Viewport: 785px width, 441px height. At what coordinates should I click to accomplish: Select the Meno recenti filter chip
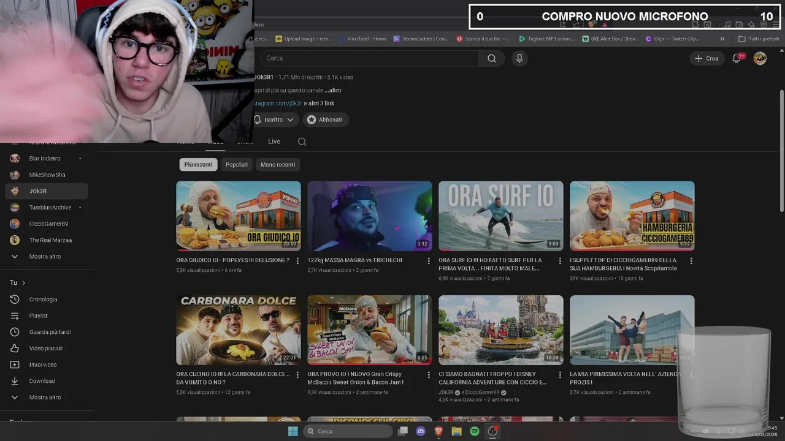click(x=278, y=164)
